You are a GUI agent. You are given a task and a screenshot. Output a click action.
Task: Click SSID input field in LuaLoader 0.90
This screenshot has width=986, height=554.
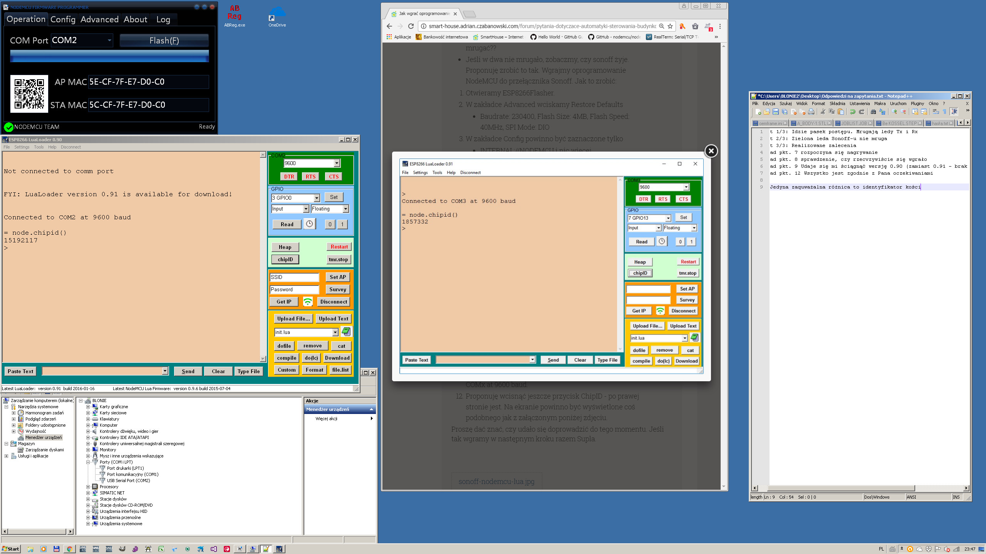(x=294, y=277)
